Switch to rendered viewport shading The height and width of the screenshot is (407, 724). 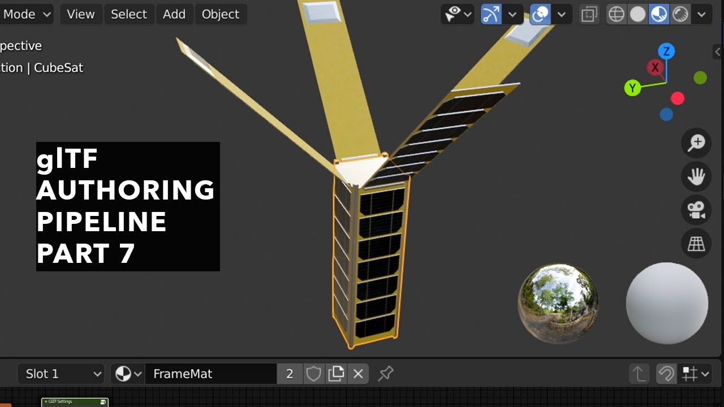[x=680, y=14]
